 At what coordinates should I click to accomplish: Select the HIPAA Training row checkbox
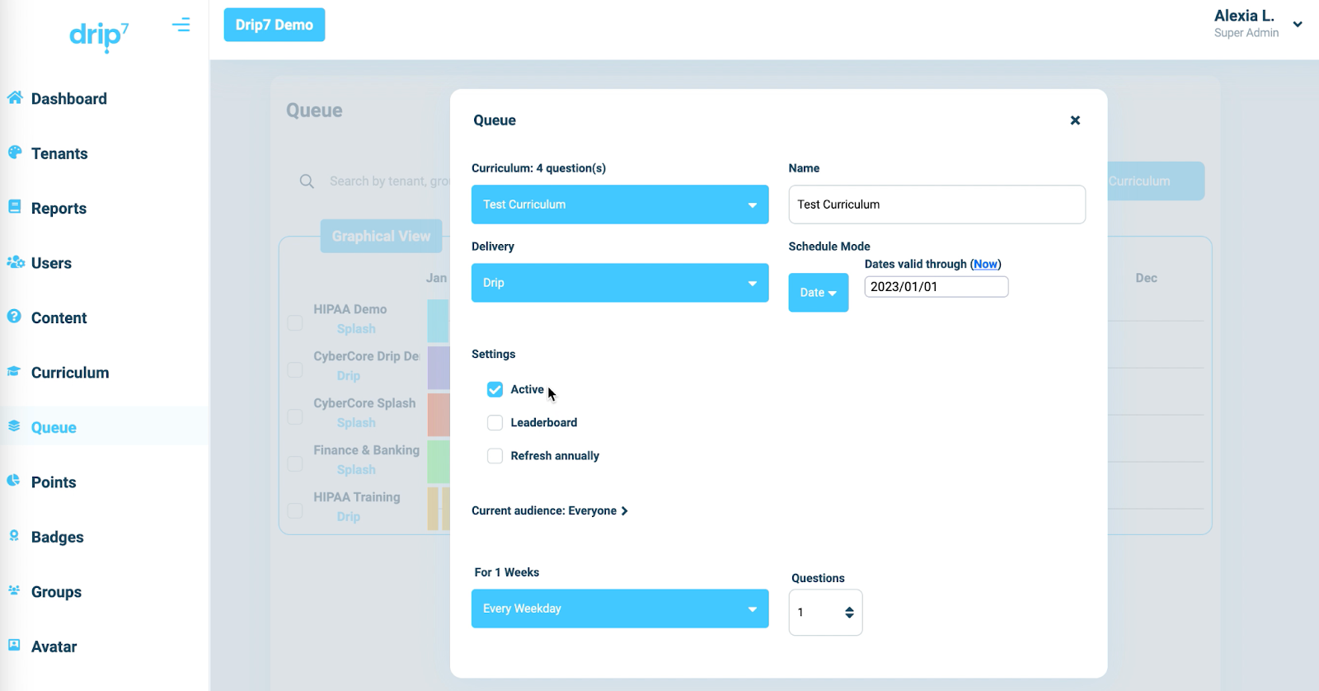tap(294, 511)
